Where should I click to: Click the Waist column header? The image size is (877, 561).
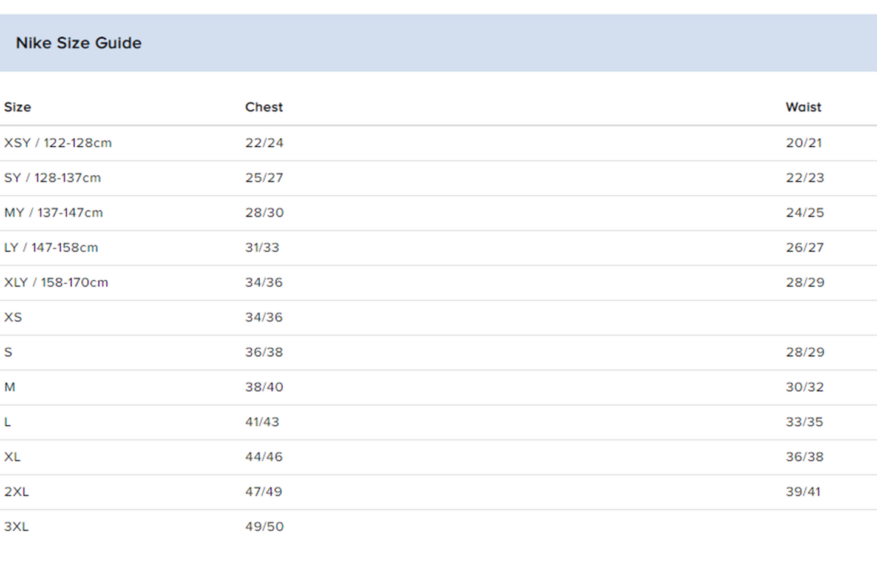[x=803, y=107]
